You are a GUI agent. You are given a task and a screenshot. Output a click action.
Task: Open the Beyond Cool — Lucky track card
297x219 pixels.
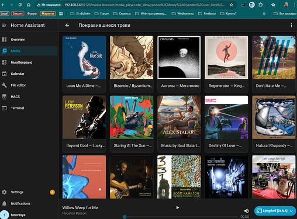click(x=84, y=124)
